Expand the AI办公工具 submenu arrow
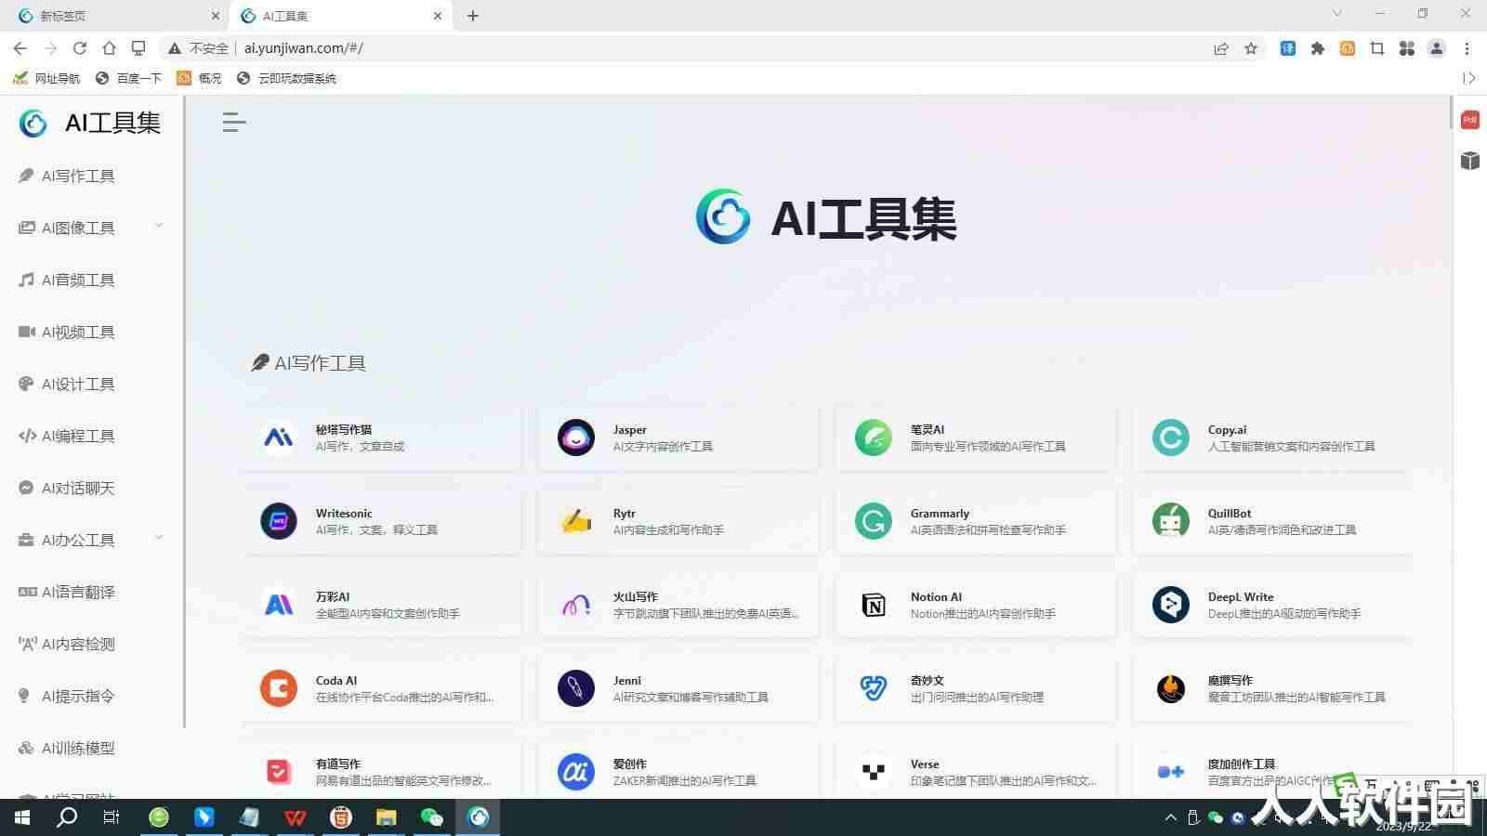This screenshot has width=1487, height=836. [159, 538]
